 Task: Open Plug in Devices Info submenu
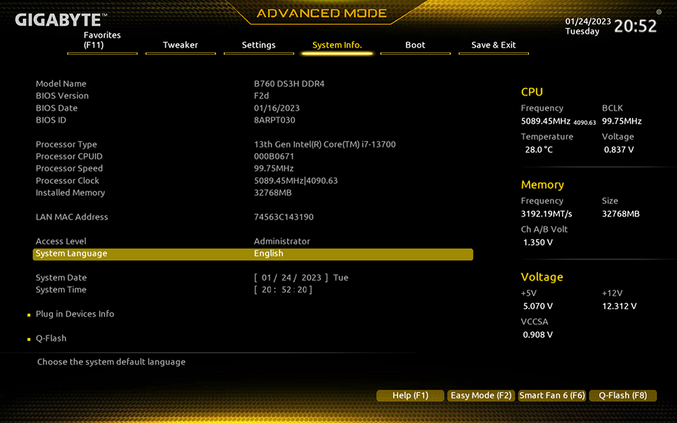(75, 314)
